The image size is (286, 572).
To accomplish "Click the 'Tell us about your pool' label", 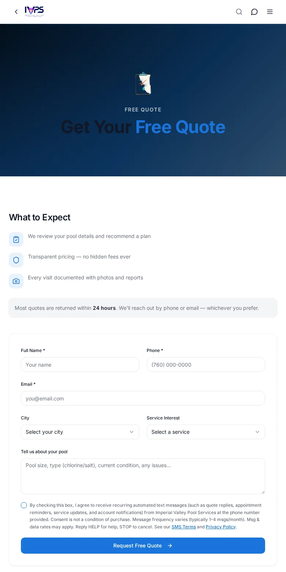I will (44, 452).
